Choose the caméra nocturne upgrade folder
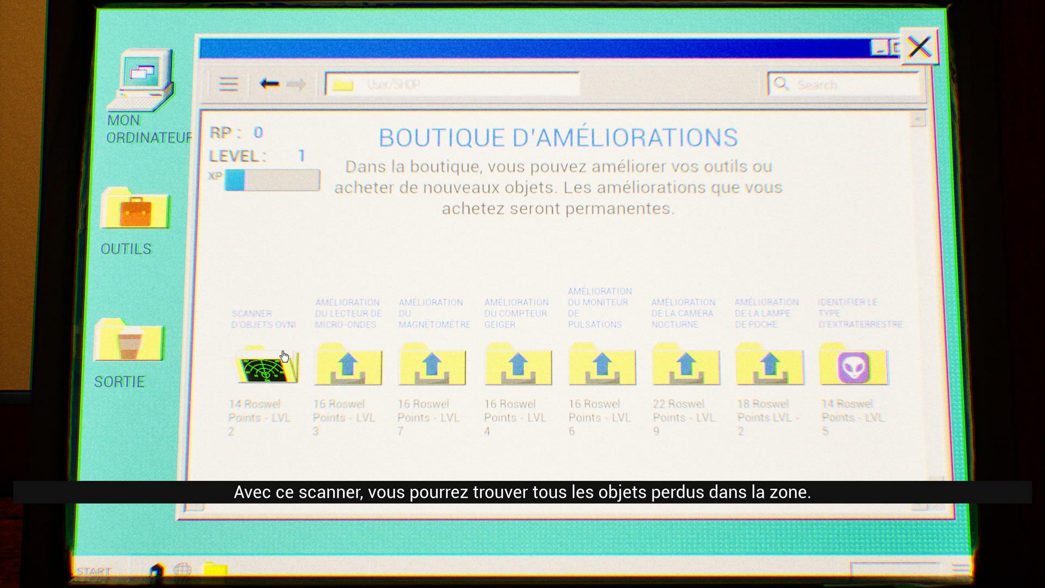 (686, 366)
